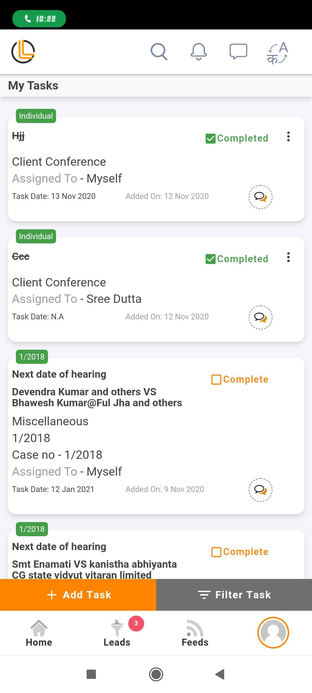Open comments for the Cee task

(x=260, y=317)
